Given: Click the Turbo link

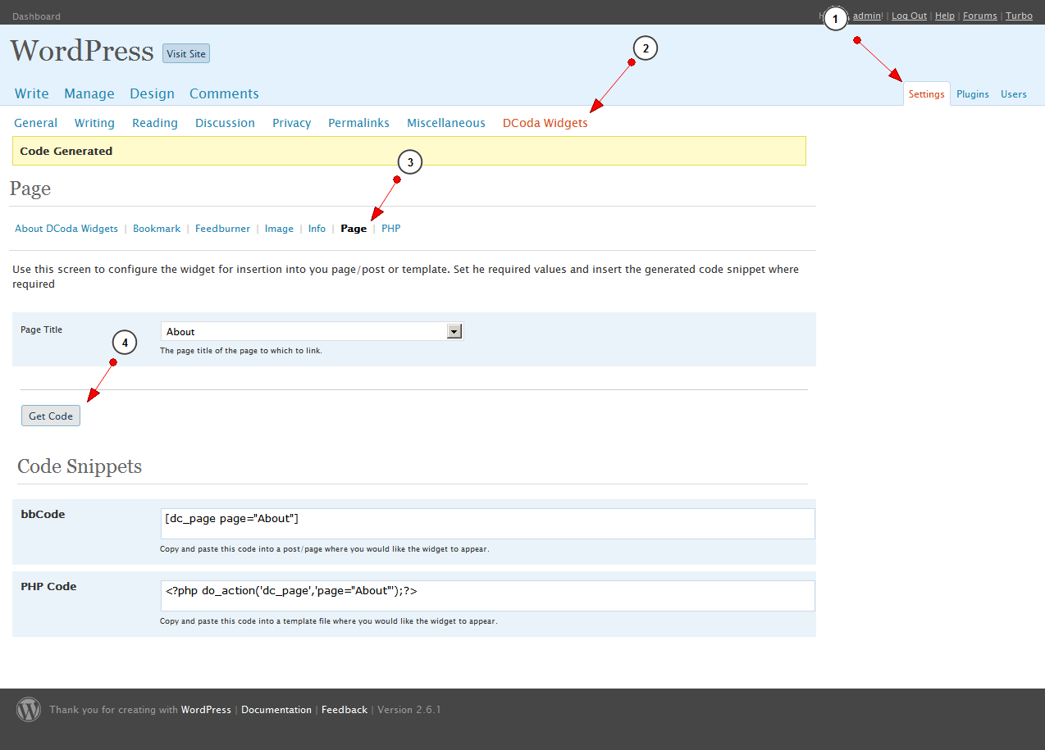Looking at the screenshot, I should (x=1019, y=16).
